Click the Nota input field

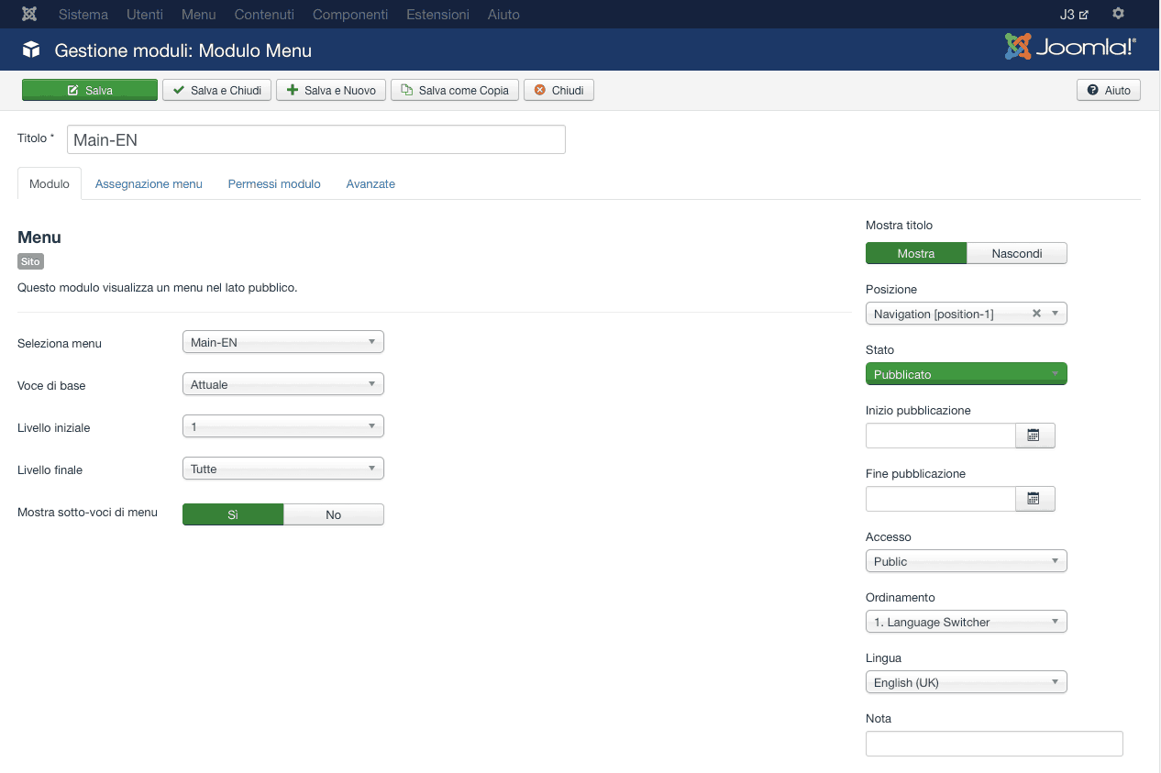pyautogui.click(x=993, y=743)
